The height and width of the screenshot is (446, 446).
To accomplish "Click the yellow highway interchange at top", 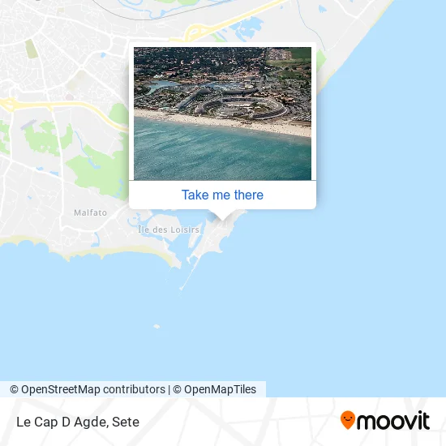I will pos(195,32).
